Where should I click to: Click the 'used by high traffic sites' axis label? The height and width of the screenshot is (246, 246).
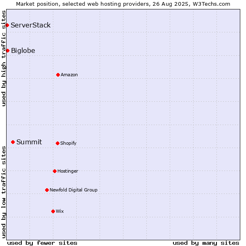(x=3, y=58)
